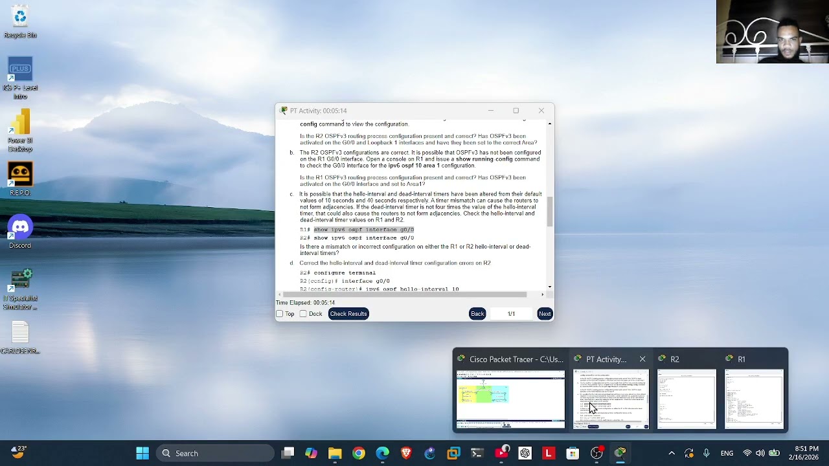This screenshot has height=466, width=829.
Task: Open the Terminal taskbar icon
Action: [x=477, y=453]
